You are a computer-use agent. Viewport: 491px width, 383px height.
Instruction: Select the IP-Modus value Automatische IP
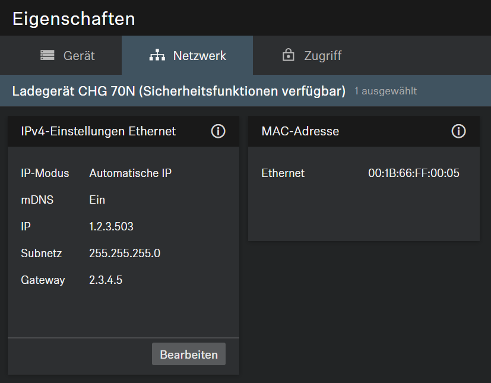pos(131,173)
